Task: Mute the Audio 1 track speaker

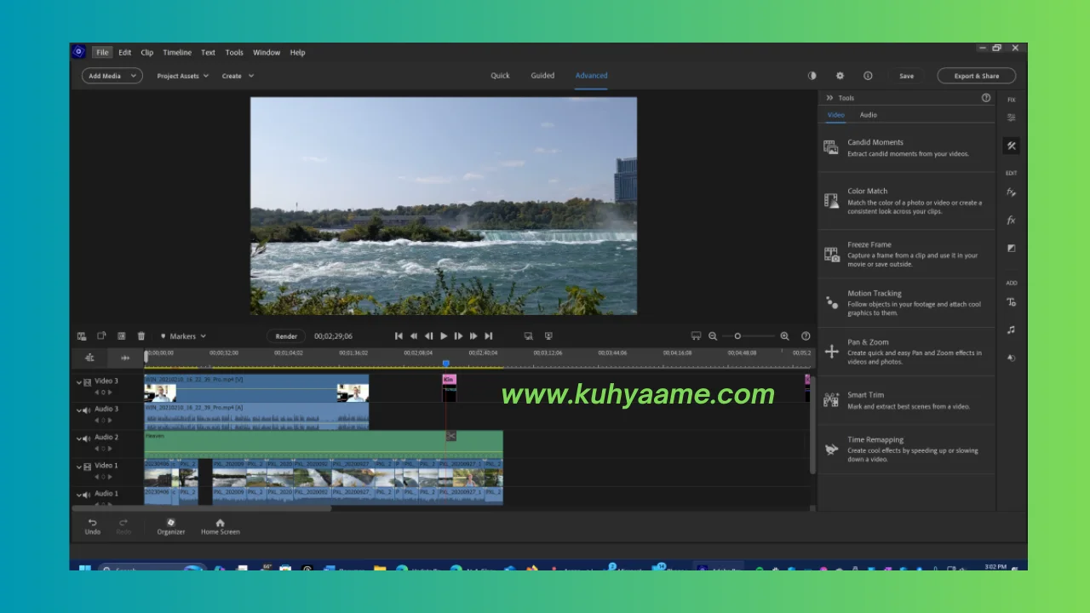Action: [x=88, y=494]
